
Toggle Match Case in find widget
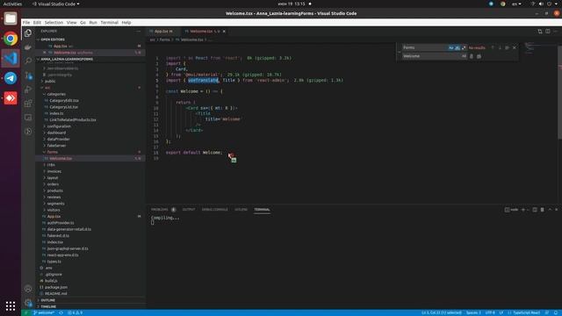point(450,47)
